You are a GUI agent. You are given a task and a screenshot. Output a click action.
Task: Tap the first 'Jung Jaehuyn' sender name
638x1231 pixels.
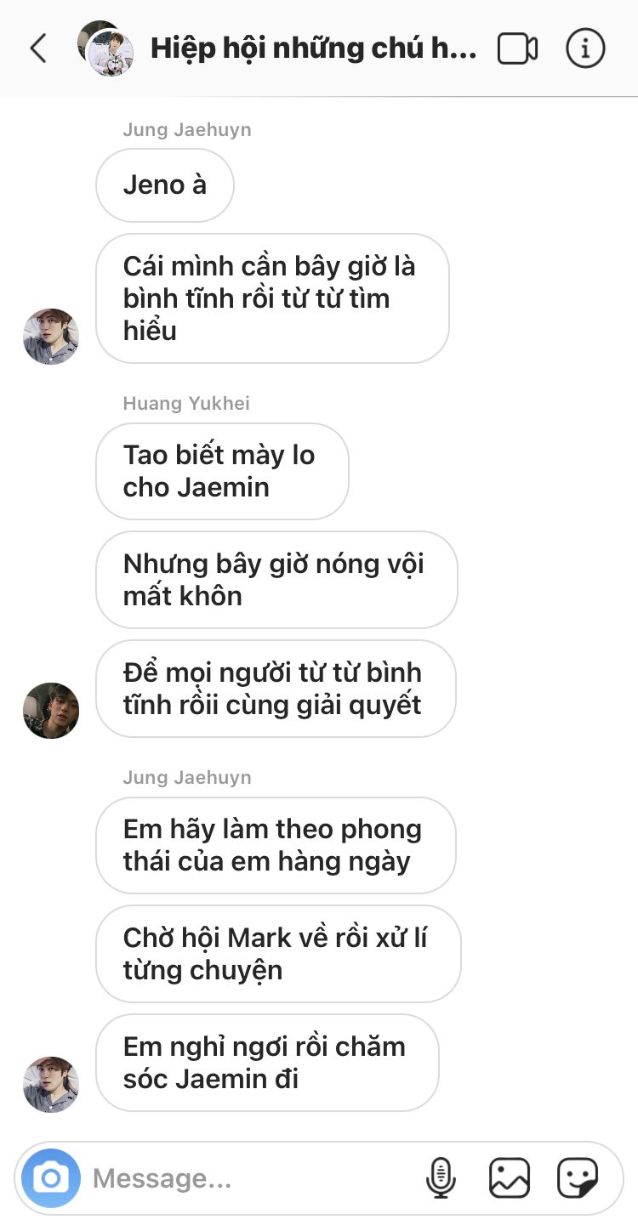point(187,130)
